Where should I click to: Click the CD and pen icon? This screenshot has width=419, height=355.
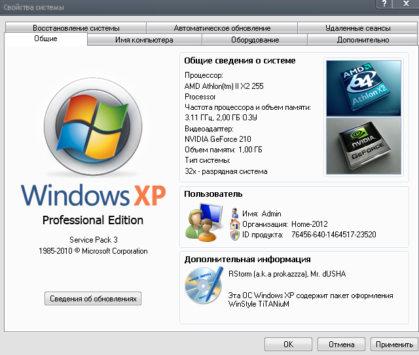[204, 285]
